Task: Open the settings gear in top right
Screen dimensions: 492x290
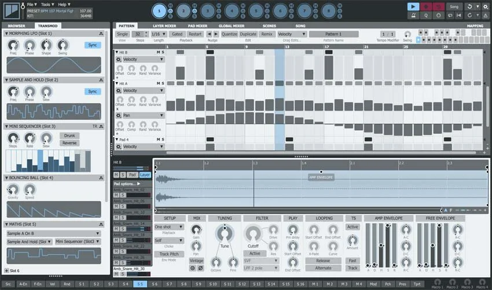Action: point(486,6)
